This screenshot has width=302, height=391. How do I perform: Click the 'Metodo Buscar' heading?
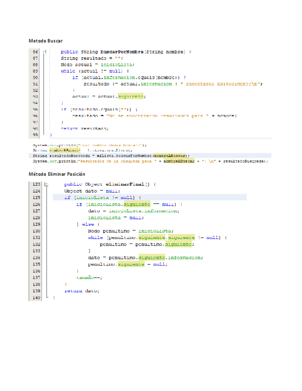[45, 41]
